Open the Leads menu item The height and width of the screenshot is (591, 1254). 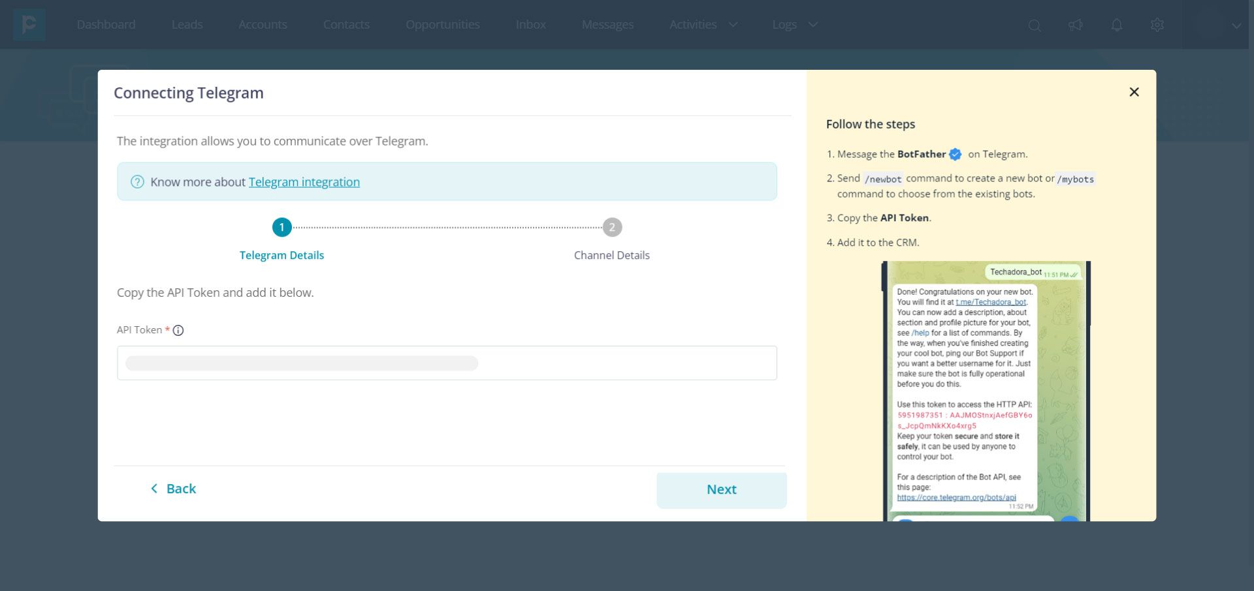[187, 25]
